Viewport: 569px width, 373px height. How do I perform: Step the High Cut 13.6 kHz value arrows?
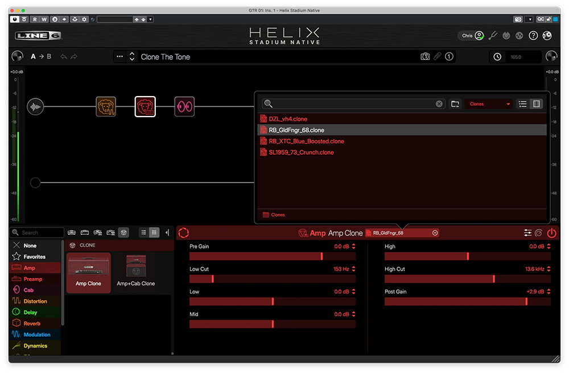pos(549,269)
